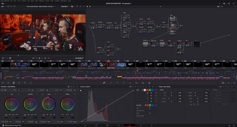This screenshot has width=237, height=127.
Task: Select the highlighted FaZe team clip thumbnail
Action: [x=112, y=65]
